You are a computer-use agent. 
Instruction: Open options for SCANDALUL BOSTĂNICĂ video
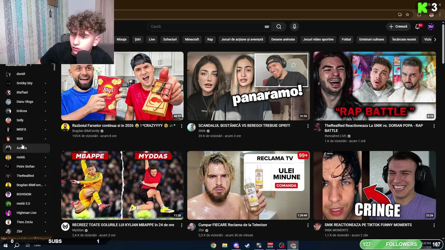coord(308,126)
